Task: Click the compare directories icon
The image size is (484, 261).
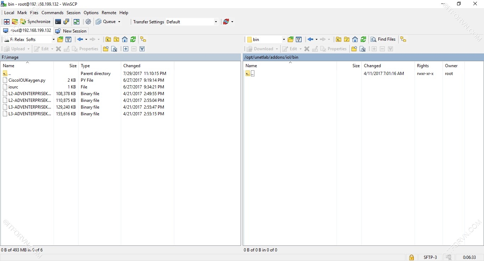Action: click(7, 22)
